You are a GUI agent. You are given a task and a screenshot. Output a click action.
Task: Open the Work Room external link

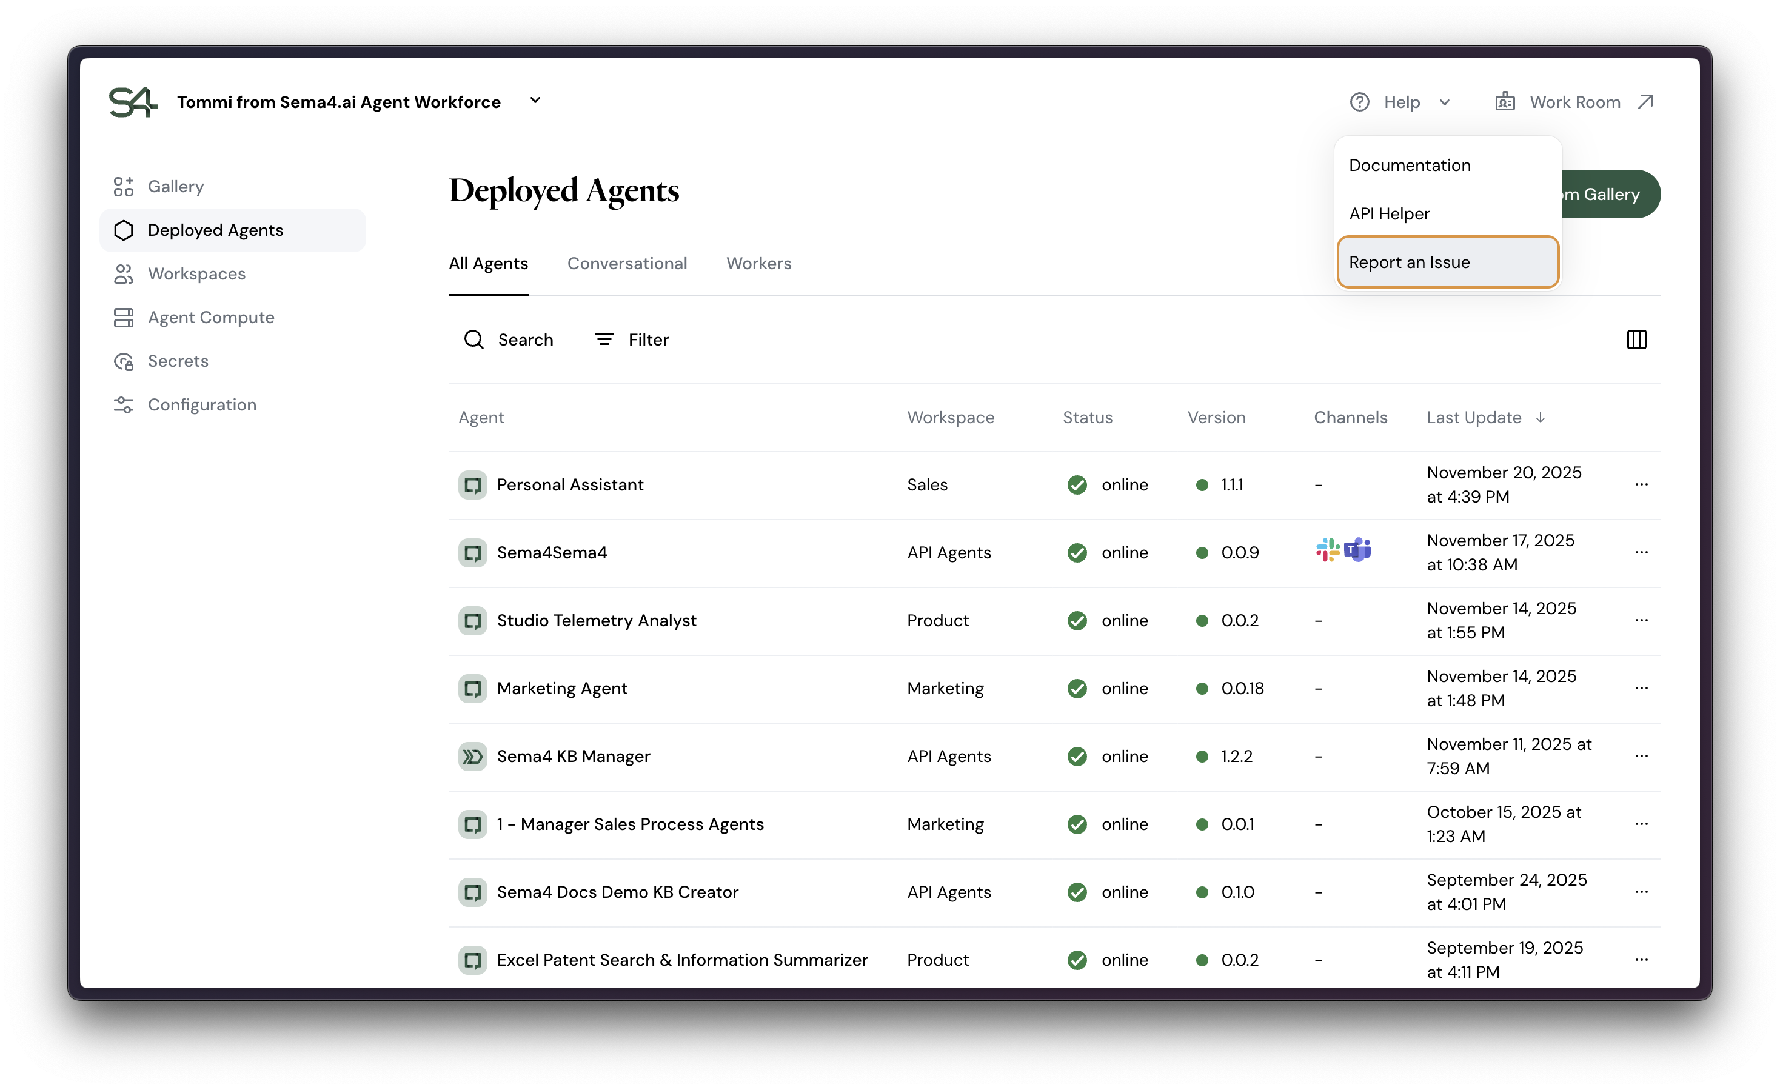point(1574,102)
